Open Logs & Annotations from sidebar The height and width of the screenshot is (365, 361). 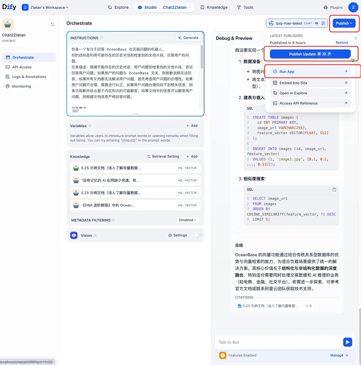tap(29, 77)
